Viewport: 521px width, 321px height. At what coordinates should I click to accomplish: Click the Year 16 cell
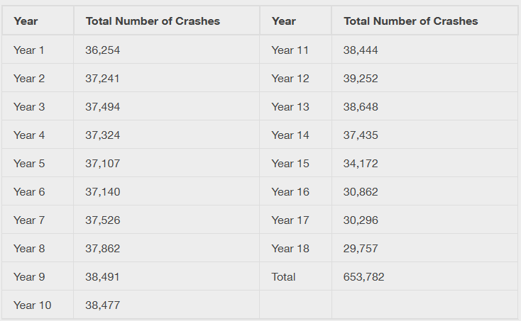(x=290, y=192)
